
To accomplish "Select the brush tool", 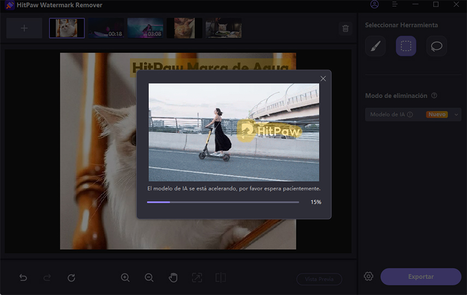I will click(x=375, y=46).
